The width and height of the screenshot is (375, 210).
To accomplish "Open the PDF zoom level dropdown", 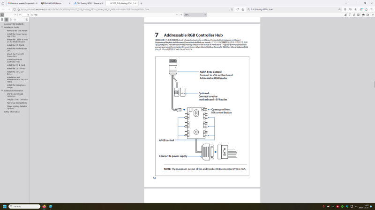I will 195,15.
